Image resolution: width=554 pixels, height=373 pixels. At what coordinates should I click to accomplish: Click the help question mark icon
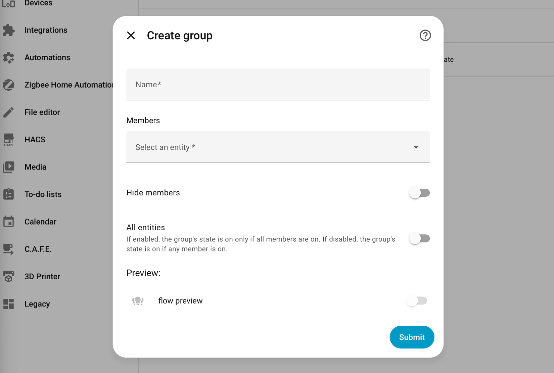pyautogui.click(x=425, y=35)
